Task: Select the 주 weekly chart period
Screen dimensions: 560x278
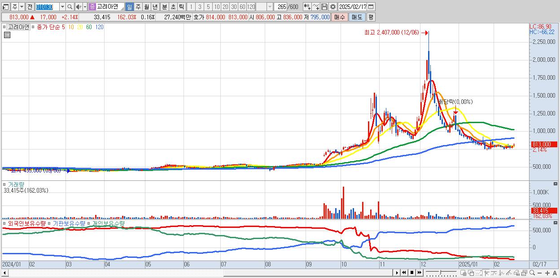Action: click(x=138, y=7)
